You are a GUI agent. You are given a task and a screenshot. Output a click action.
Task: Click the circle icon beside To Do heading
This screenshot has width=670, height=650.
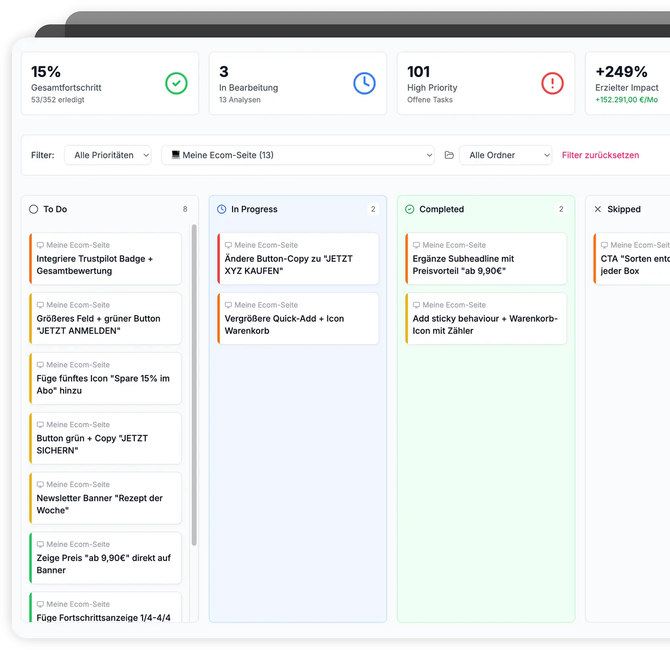pos(33,209)
